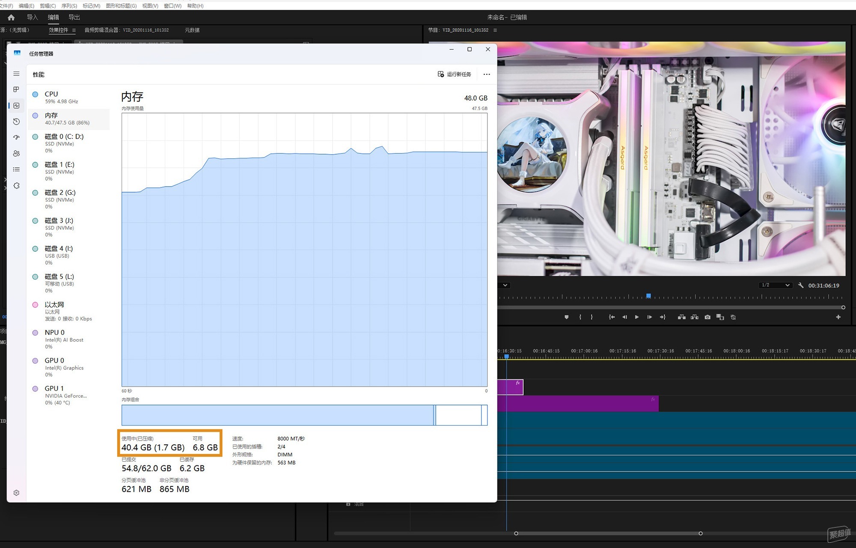The image size is (856, 548).
Task: Open Users icon in Task Manager sidebar
Action: tap(16, 153)
